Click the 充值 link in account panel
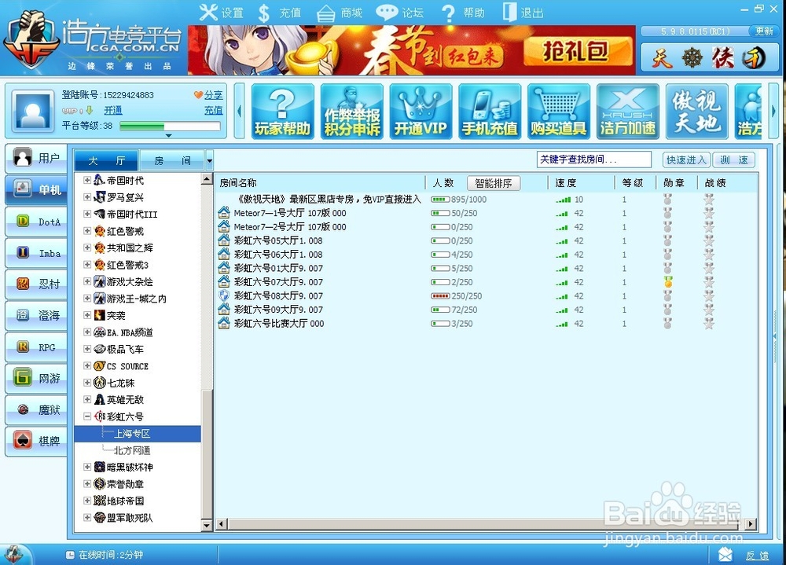Image resolution: width=786 pixels, height=565 pixels. point(214,110)
